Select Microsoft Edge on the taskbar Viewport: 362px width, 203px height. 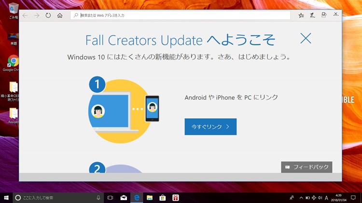(137, 198)
